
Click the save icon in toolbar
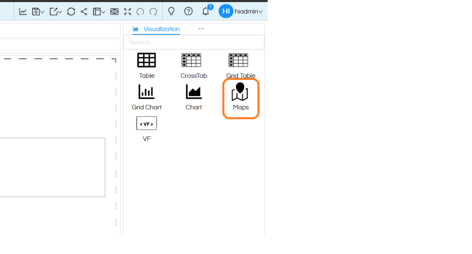(36, 12)
